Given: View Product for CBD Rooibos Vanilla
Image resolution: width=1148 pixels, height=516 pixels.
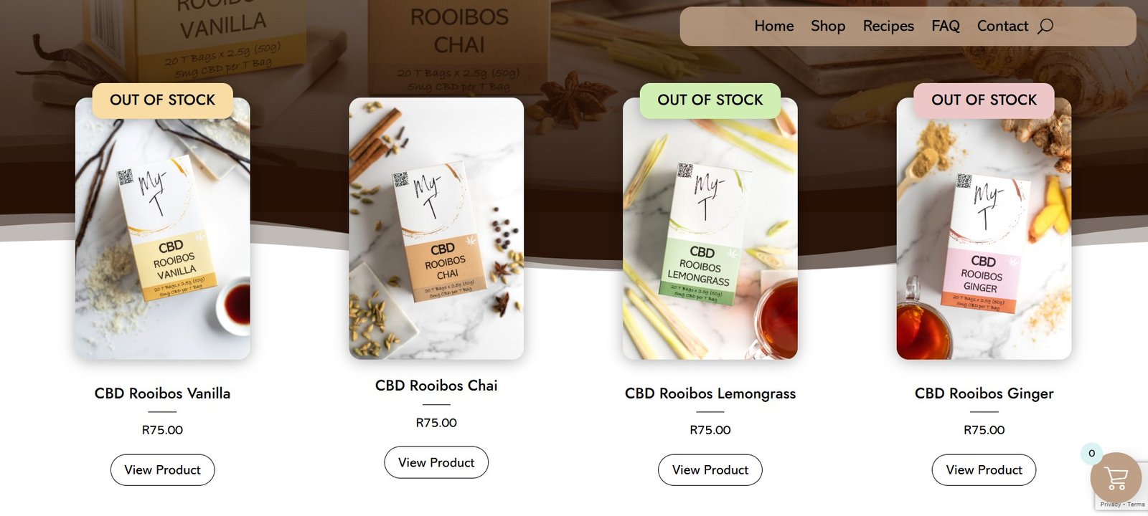Looking at the screenshot, I should click(x=162, y=470).
